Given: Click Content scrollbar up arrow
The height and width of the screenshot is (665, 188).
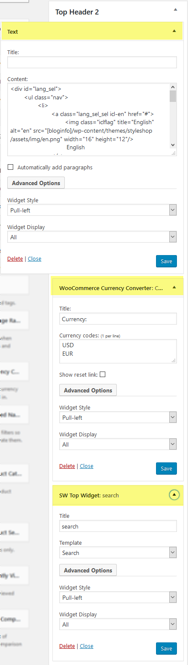Looking at the screenshot, I should pyautogui.click(x=173, y=87).
